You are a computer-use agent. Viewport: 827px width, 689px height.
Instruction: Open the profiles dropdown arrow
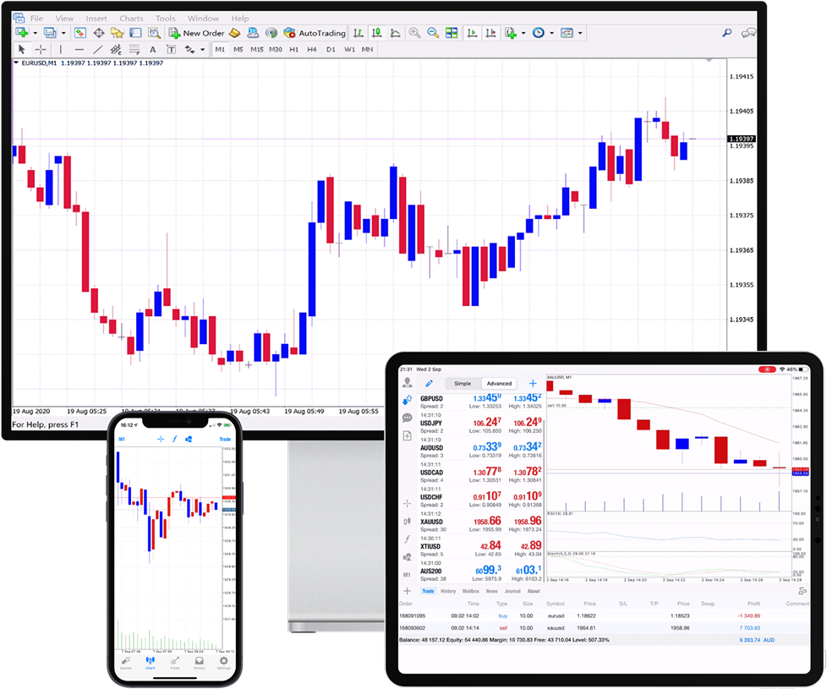(62, 33)
